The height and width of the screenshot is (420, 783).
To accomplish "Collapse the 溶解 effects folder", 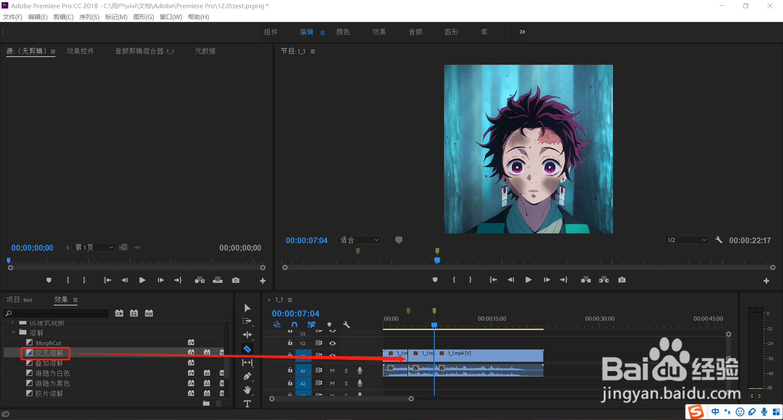I will click(13, 332).
